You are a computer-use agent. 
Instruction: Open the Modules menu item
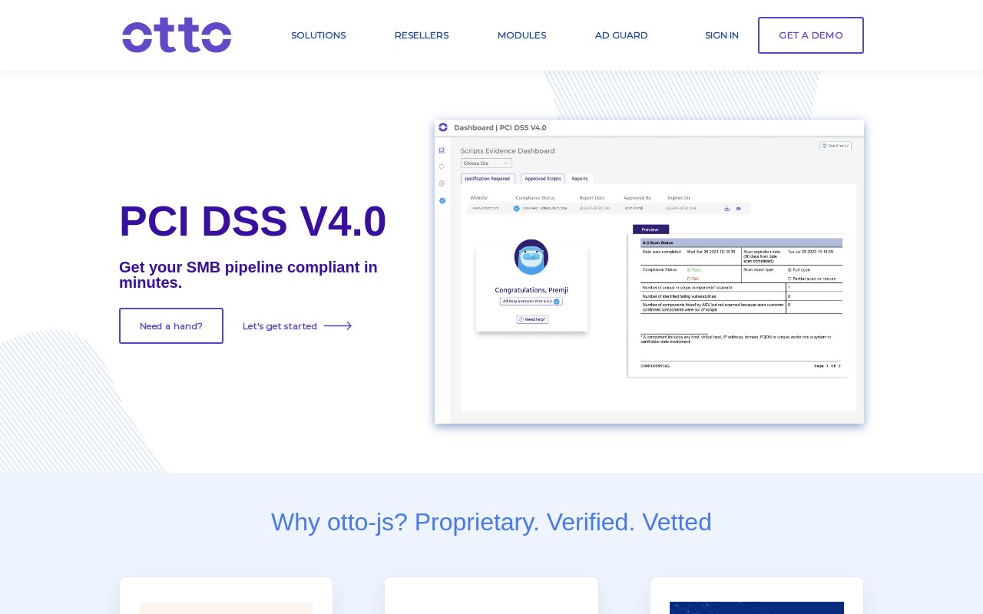click(x=521, y=35)
